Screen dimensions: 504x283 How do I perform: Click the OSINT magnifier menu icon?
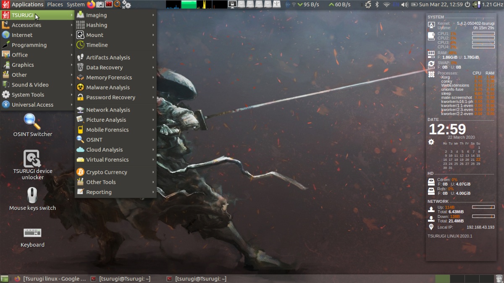click(x=80, y=139)
